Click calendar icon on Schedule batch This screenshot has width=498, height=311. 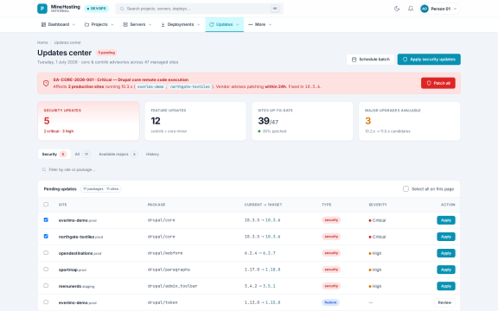coord(354,60)
